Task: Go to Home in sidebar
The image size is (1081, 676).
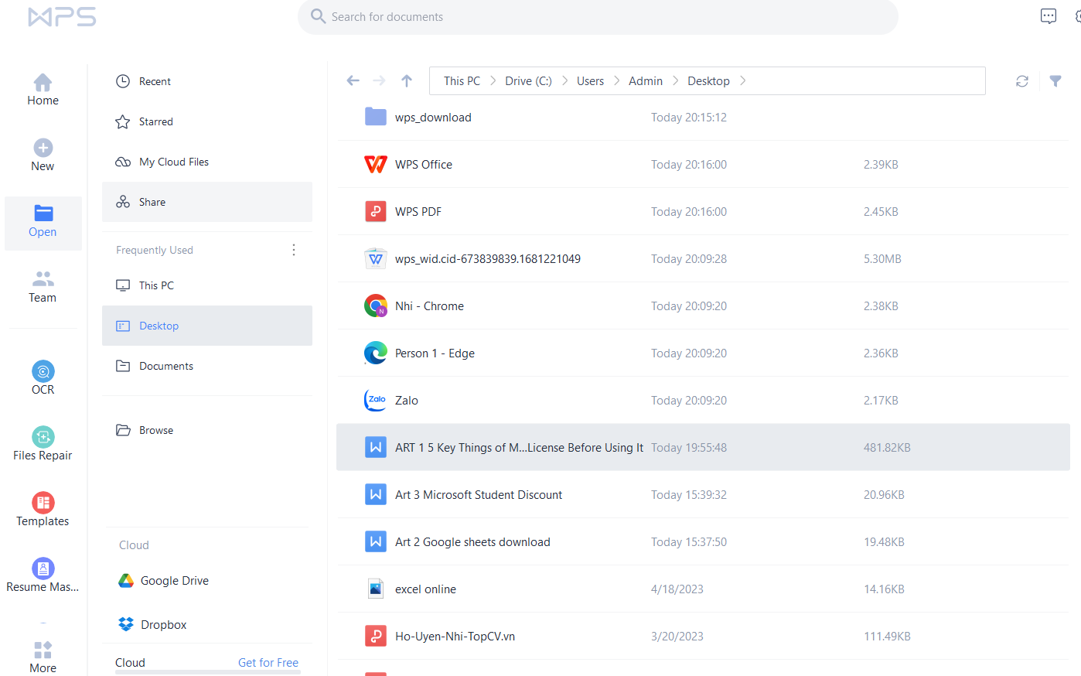Action: click(43, 89)
